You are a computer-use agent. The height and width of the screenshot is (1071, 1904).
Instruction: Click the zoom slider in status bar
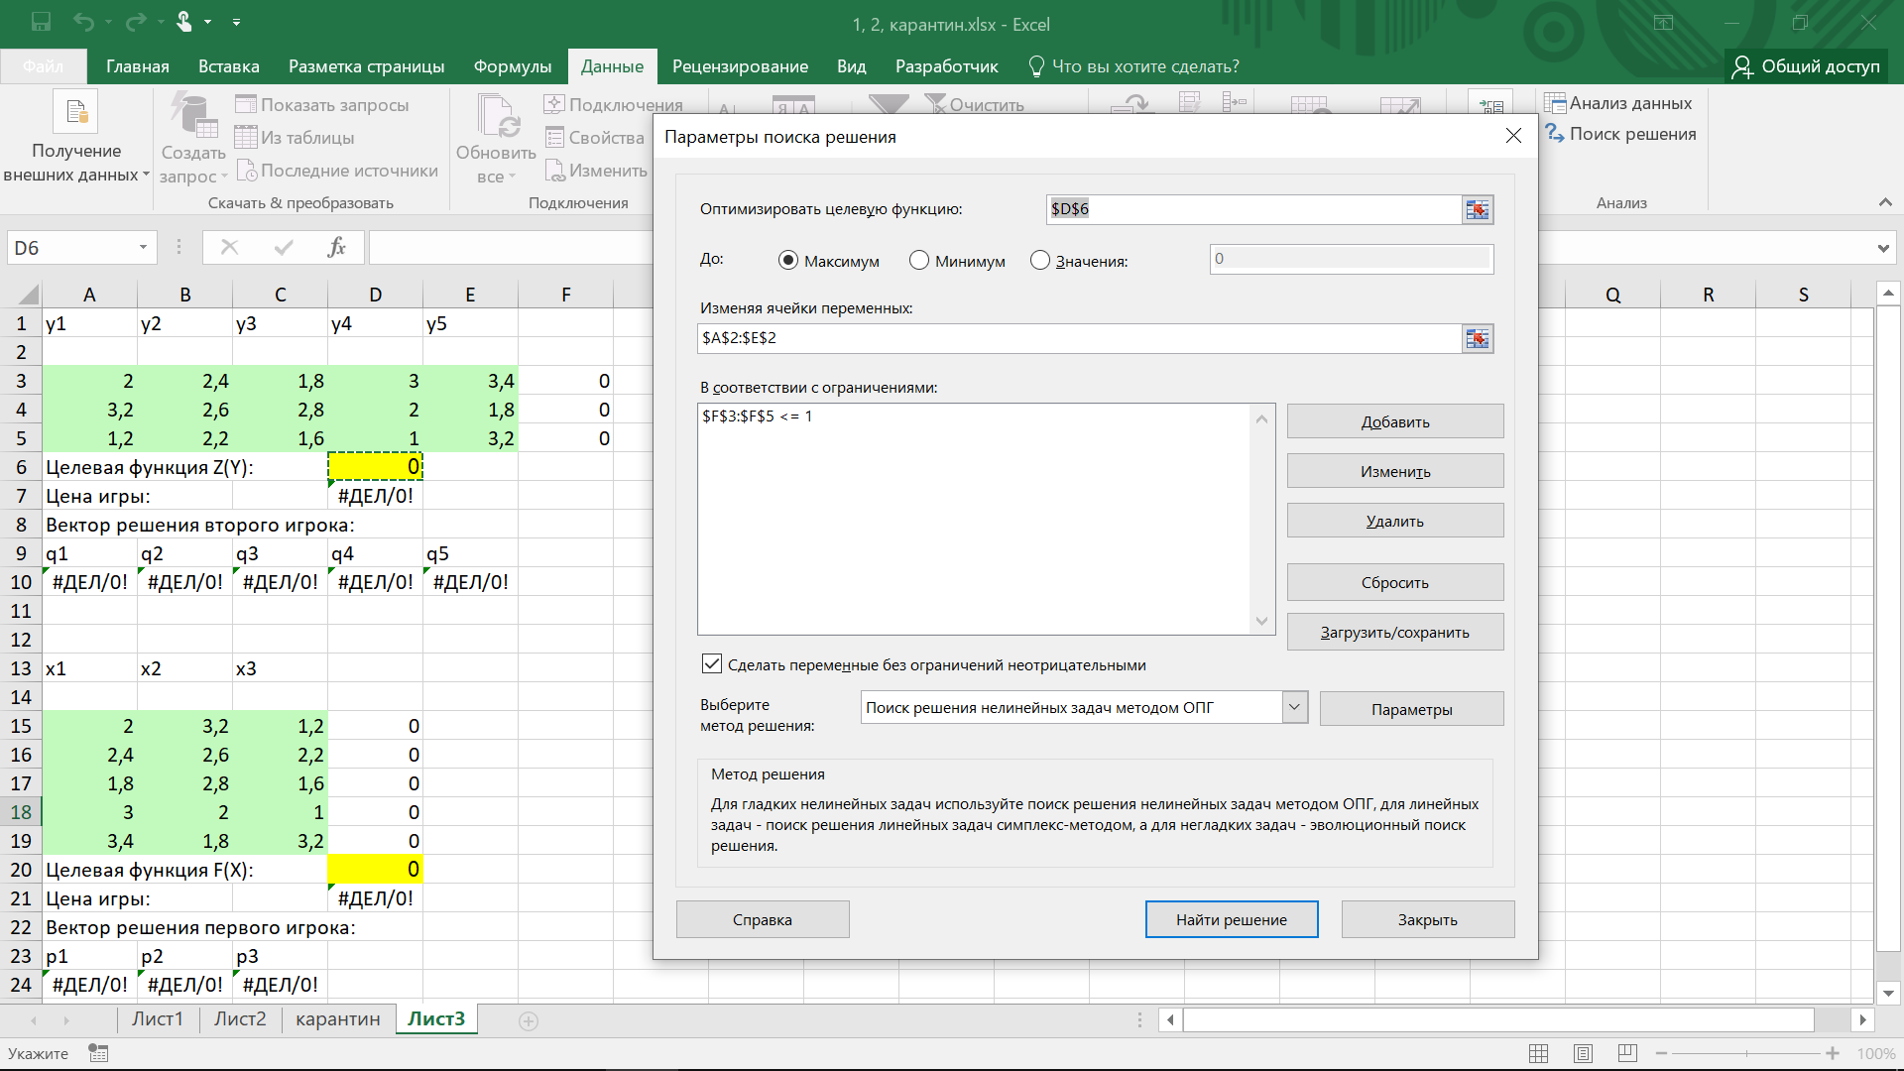pyautogui.click(x=1746, y=1053)
